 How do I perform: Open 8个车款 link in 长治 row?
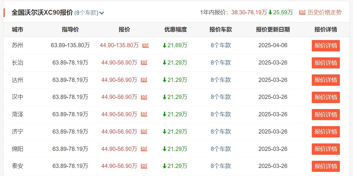pos(221,63)
